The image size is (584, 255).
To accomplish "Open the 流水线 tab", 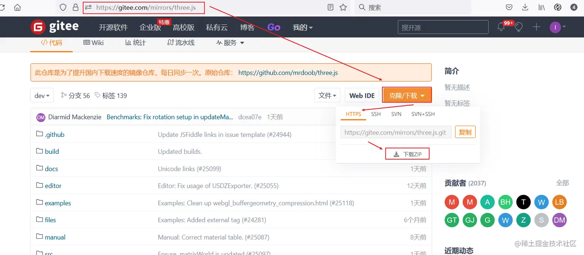I will 181,42.
